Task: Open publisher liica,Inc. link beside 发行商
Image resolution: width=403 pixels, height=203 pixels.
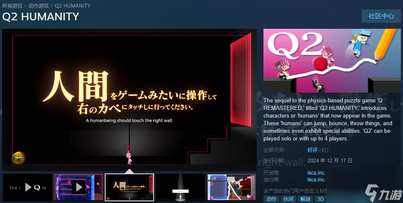Action: (316, 180)
